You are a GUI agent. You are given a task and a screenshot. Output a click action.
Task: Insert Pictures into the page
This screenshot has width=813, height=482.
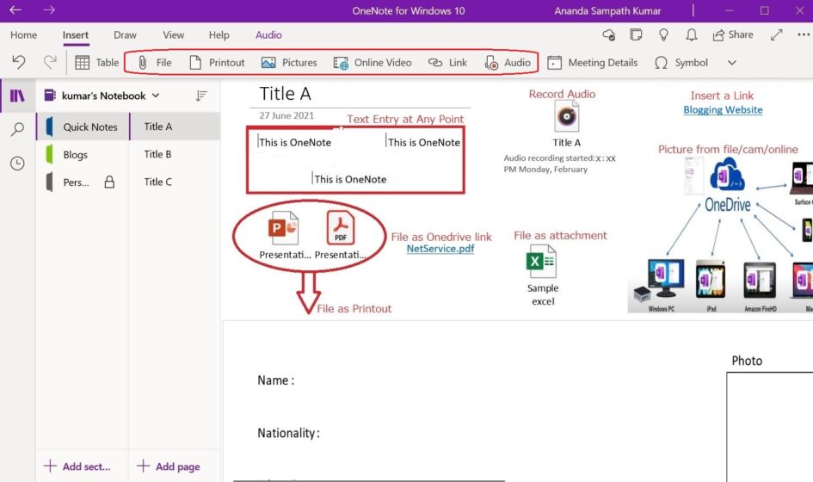pos(289,63)
